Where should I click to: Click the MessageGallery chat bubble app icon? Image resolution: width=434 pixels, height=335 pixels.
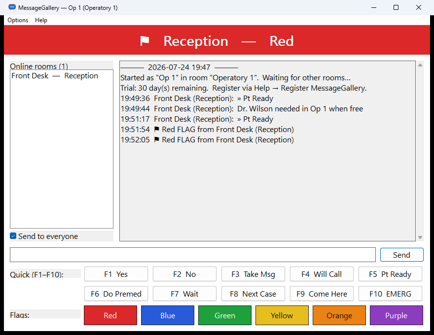point(12,7)
